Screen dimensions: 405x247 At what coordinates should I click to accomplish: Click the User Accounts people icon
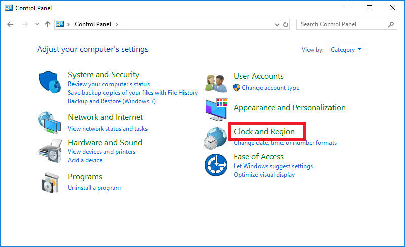(216, 83)
